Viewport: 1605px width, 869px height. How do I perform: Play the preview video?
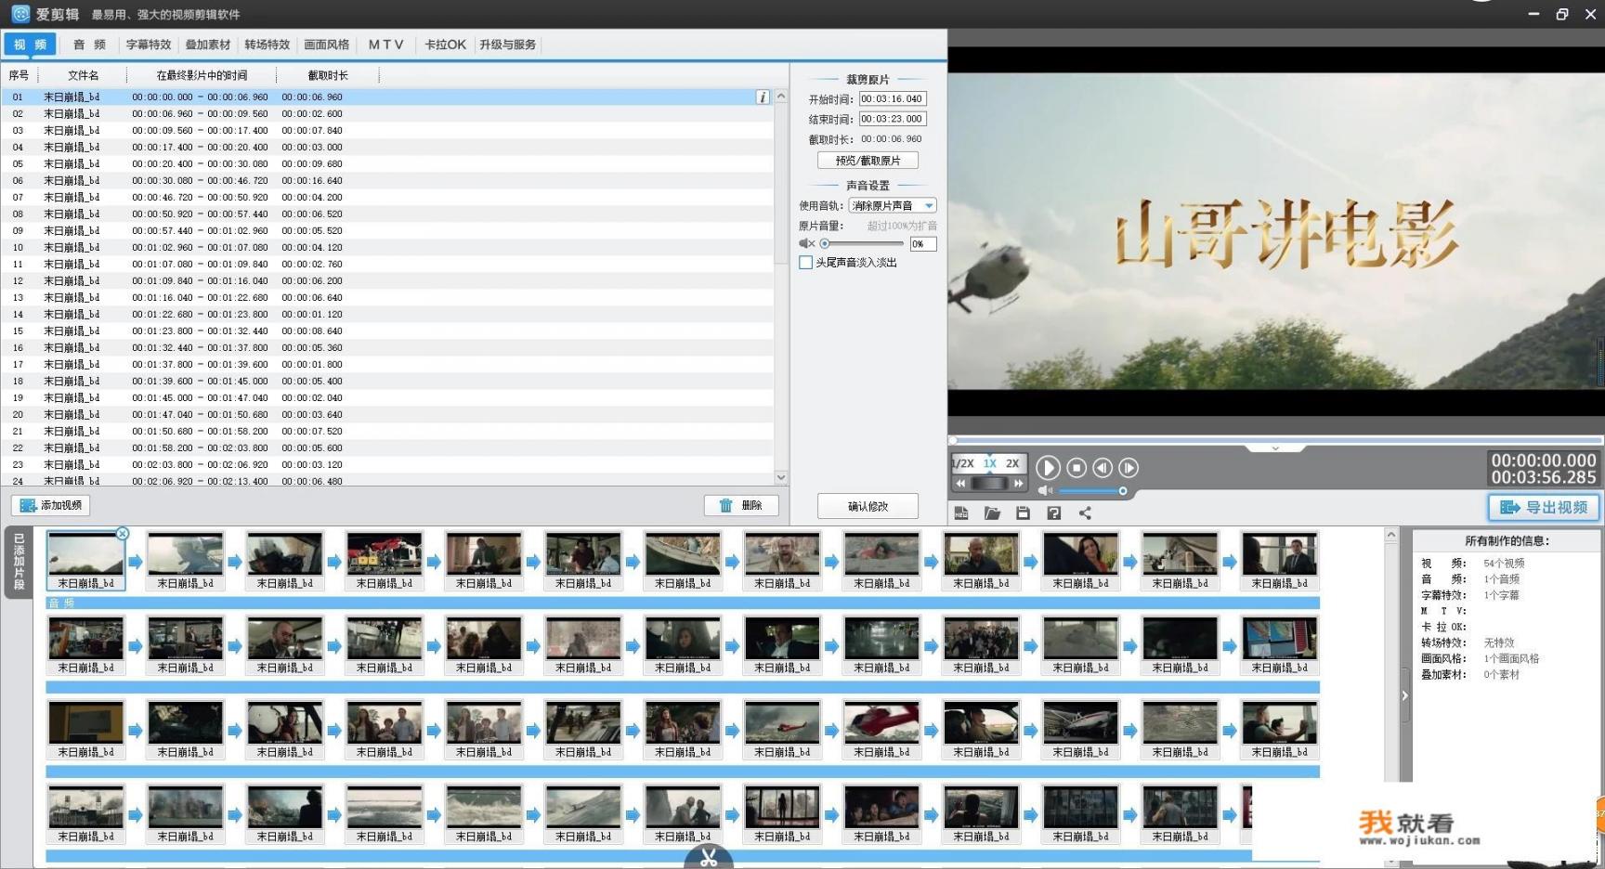pyautogui.click(x=1047, y=468)
